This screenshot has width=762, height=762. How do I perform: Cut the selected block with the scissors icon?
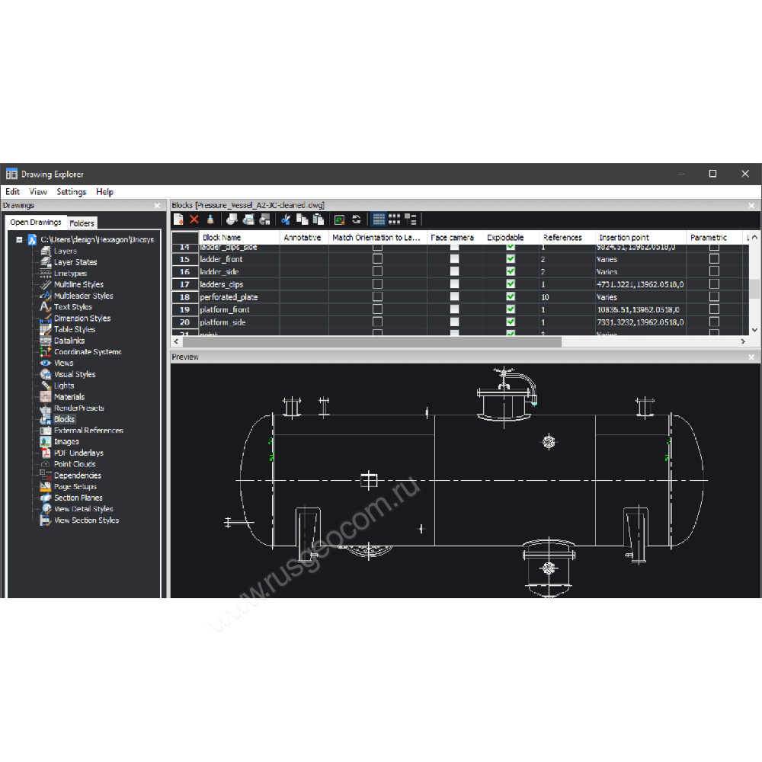(286, 219)
